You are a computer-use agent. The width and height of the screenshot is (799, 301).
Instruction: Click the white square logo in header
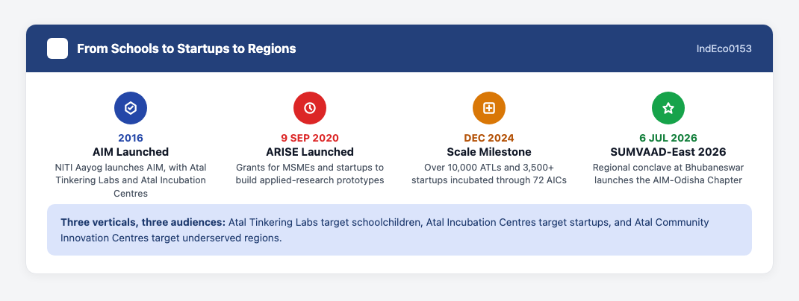click(57, 49)
